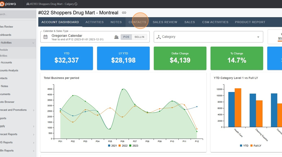Viewport: 282px width, 157px height.
Task: Click the Dollar Change $4,139 card
Action: [x=180, y=58]
